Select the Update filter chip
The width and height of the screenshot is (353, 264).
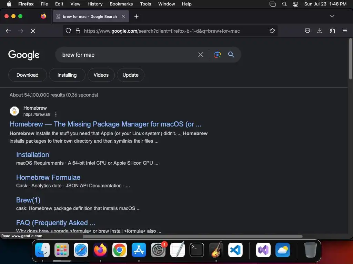pos(131,75)
